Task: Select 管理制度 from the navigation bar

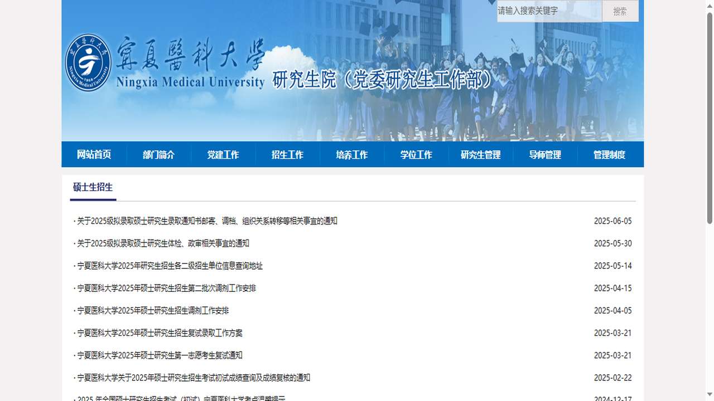Action: click(x=609, y=154)
